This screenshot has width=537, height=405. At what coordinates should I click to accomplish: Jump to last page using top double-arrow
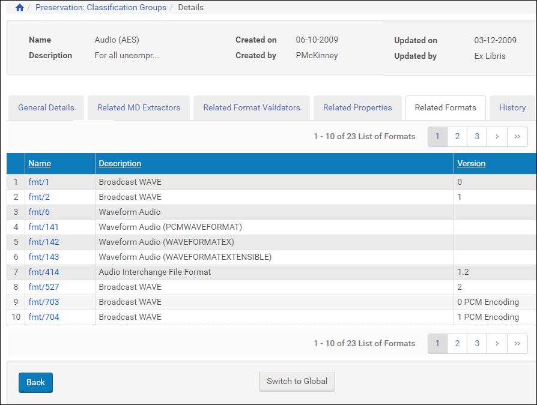517,137
